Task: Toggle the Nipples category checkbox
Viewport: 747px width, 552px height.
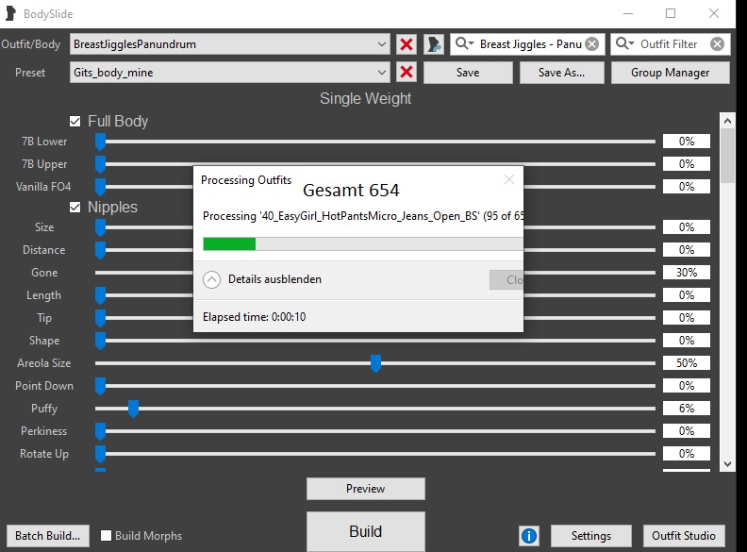Action: click(x=75, y=207)
